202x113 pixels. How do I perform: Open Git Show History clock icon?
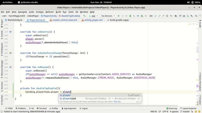(167, 16)
